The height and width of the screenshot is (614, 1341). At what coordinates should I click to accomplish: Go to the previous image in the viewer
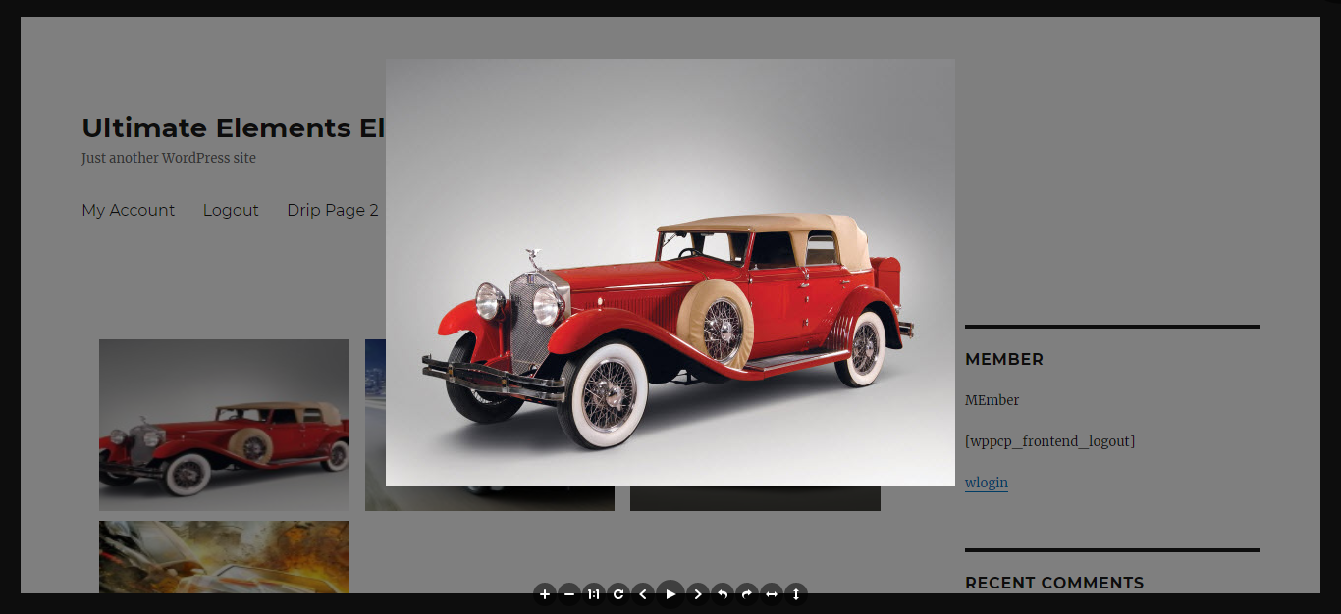[x=643, y=594]
